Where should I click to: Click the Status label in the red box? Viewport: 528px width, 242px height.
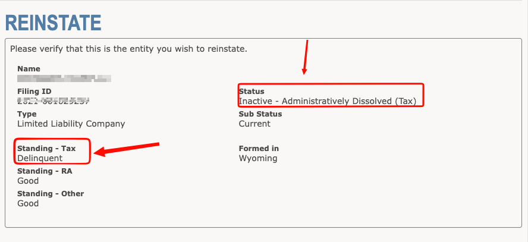[x=252, y=91]
